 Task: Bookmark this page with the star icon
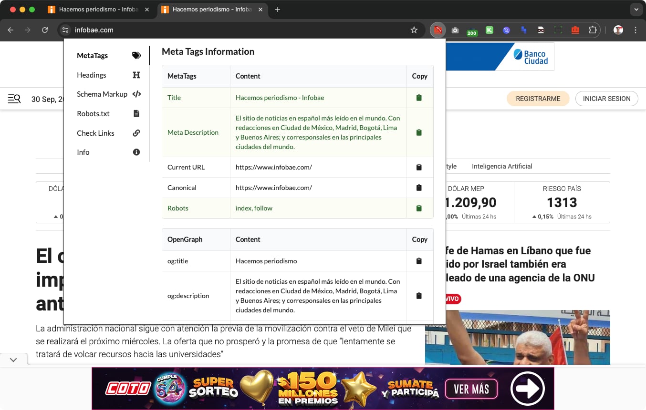414,30
